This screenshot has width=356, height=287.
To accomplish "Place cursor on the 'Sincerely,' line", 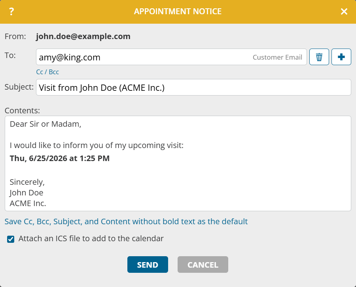I will [27, 182].
